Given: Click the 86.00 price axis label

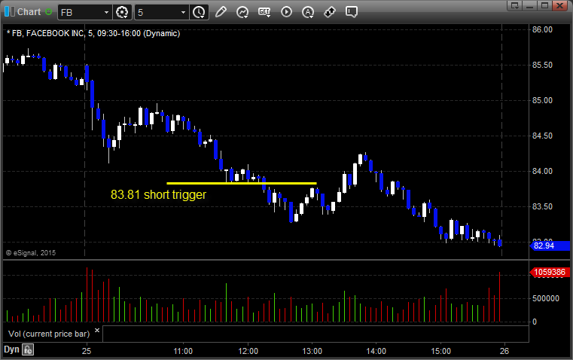Looking at the screenshot, I should pyautogui.click(x=542, y=29).
